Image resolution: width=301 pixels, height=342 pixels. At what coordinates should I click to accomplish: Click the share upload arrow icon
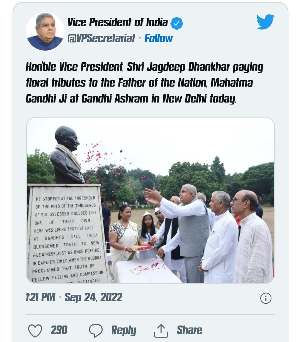point(161,331)
